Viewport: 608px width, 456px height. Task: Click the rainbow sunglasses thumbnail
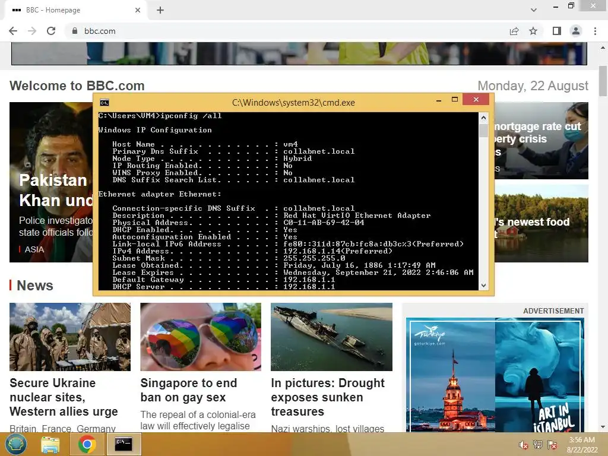click(x=201, y=337)
